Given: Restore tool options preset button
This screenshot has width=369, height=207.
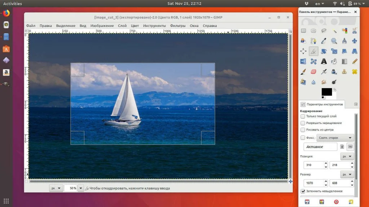Looking at the screenshot, I should pyautogui.click(x=322, y=202).
